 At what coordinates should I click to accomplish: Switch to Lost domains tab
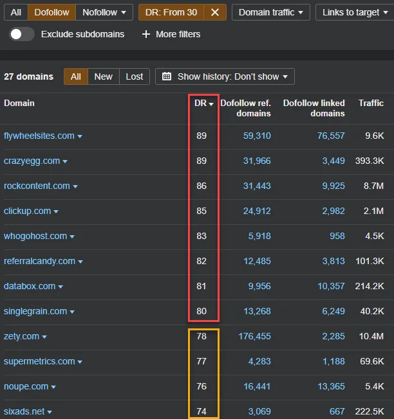135,76
